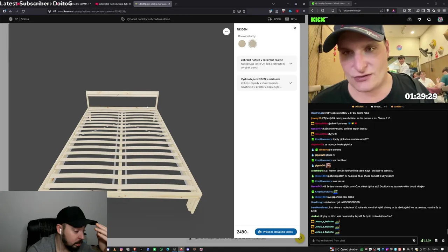The height and width of the screenshot is (252, 448).
Task: Reload the IKEA page
Action: click(x=23, y=11)
